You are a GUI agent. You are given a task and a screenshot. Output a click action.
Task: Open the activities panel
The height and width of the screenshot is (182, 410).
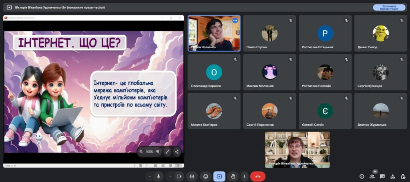[x=392, y=176]
